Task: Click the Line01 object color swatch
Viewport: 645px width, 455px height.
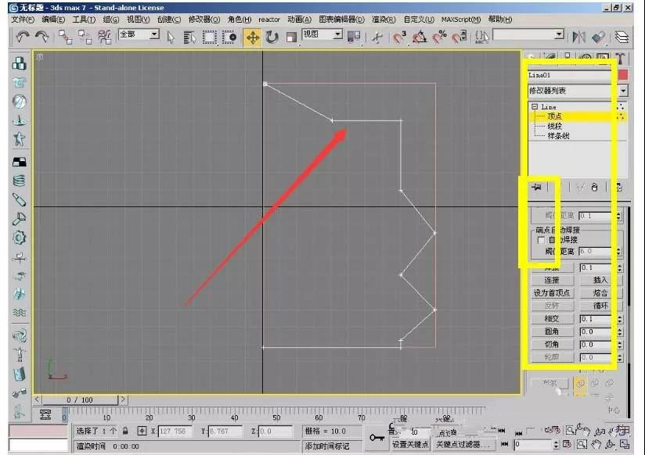Action: (623, 75)
